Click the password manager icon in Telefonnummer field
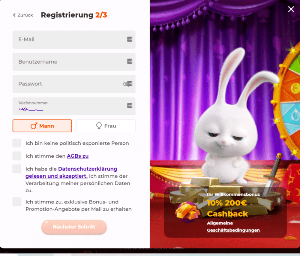 (x=130, y=106)
